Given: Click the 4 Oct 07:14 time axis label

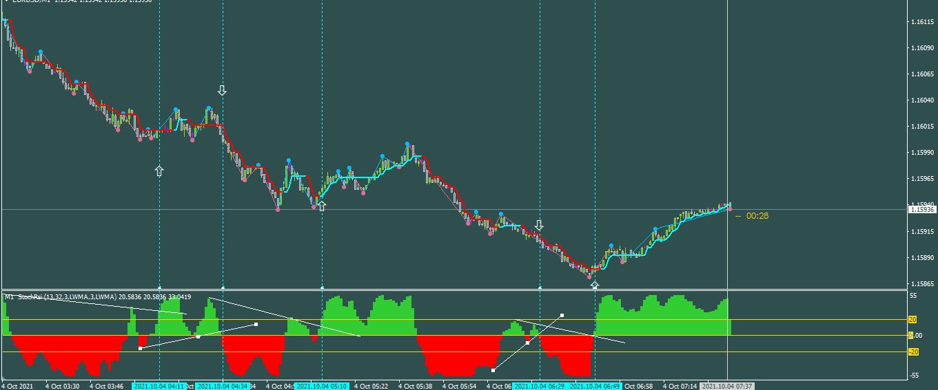Looking at the screenshot, I should coord(680,387).
